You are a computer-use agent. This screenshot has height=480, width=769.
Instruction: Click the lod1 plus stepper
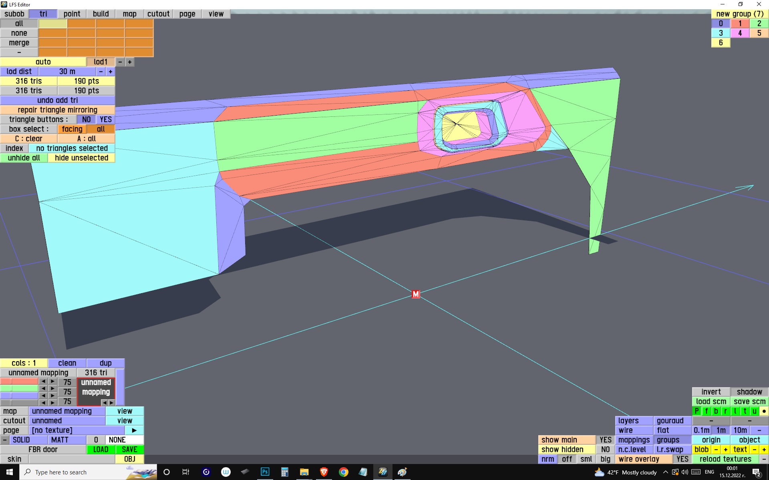[129, 62]
